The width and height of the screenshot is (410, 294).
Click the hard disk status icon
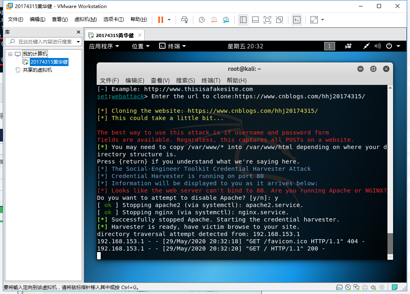(340, 288)
